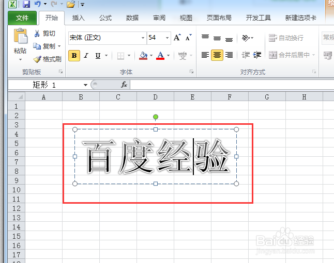Align text to top

pyautogui.click(x=205, y=38)
